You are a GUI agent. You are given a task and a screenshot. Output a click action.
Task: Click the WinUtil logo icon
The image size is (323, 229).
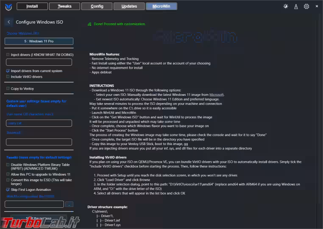(x=8, y=7)
